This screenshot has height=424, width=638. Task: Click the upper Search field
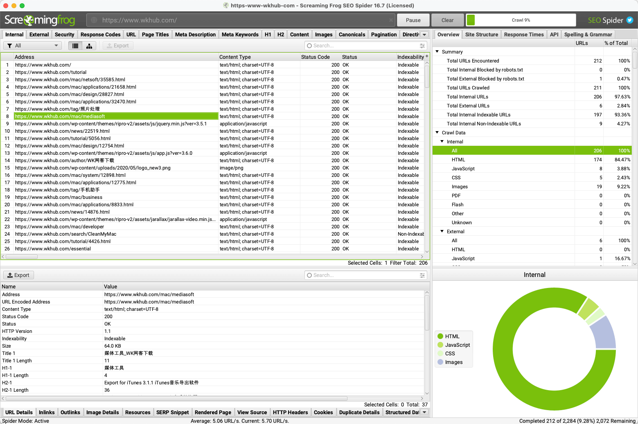coord(365,46)
